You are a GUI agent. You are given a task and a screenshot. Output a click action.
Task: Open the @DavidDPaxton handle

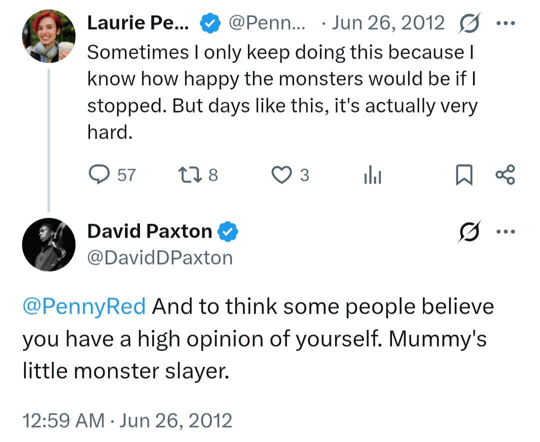[x=160, y=257]
